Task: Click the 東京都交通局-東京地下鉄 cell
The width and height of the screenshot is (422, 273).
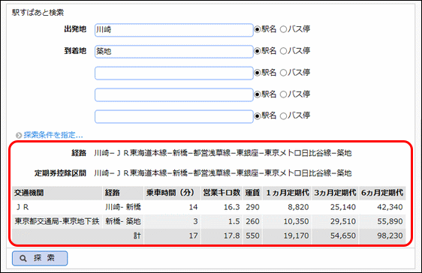Action: pyautogui.click(x=57, y=221)
